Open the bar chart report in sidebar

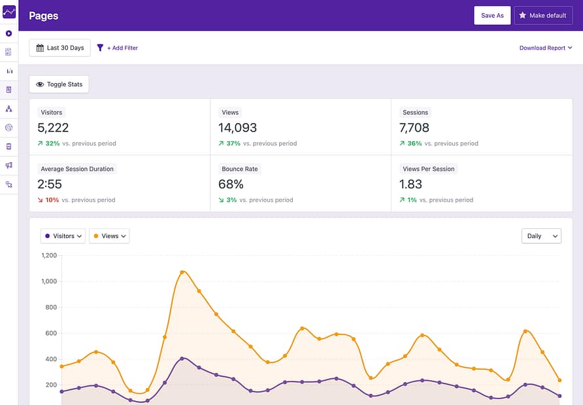click(x=9, y=71)
